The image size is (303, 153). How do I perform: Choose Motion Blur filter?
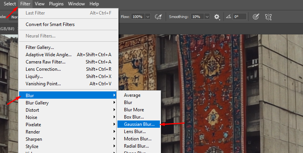137,139
